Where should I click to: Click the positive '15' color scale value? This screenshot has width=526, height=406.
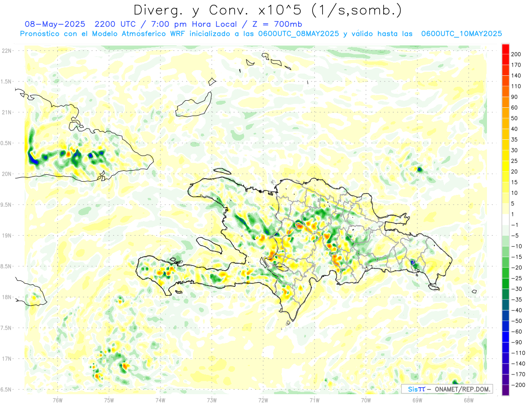point(515,182)
